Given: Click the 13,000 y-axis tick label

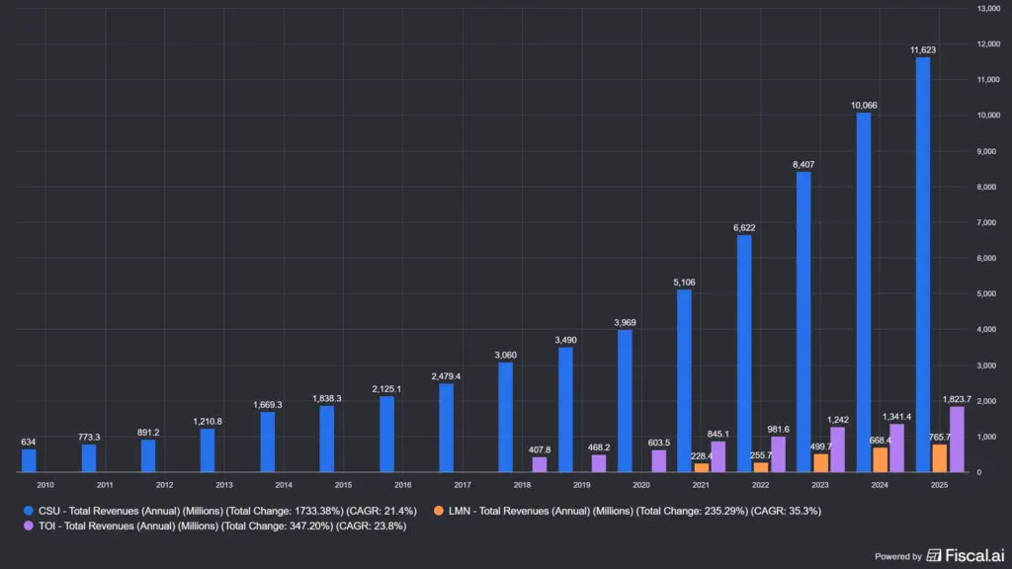Looking at the screenshot, I should click(988, 8).
